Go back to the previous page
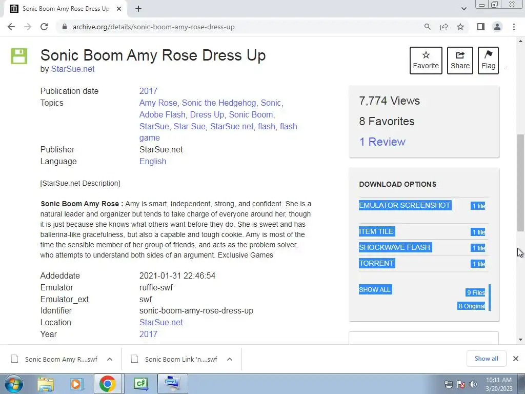 click(11, 27)
